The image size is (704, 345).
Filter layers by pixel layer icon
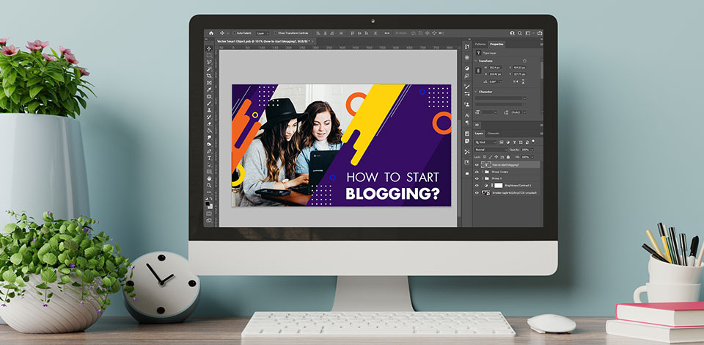point(501,142)
